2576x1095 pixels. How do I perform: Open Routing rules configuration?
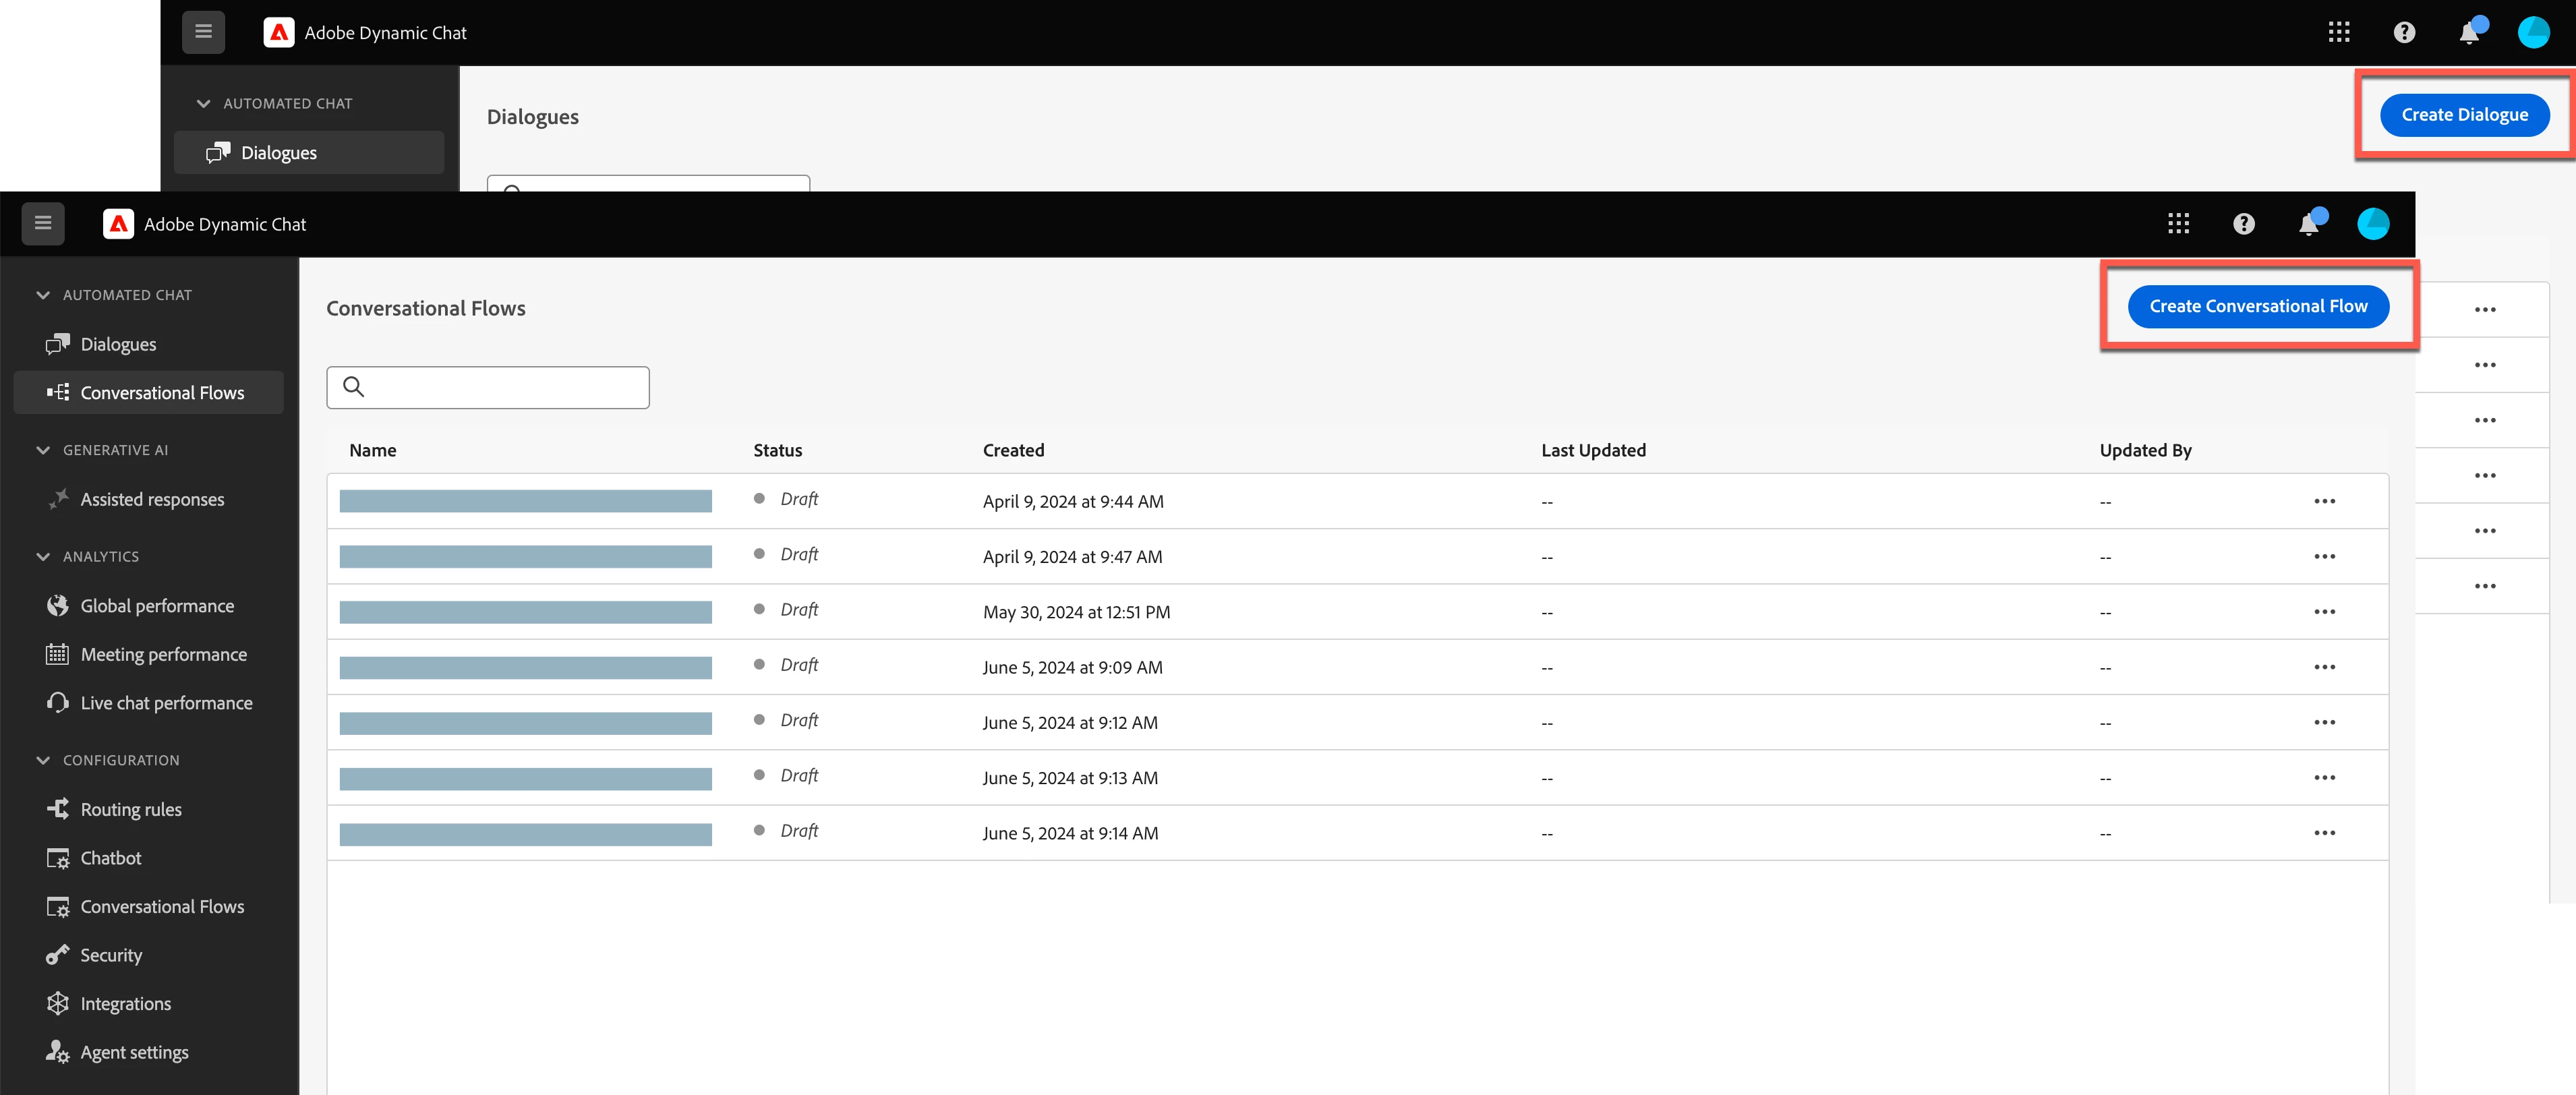click(131, 809)
